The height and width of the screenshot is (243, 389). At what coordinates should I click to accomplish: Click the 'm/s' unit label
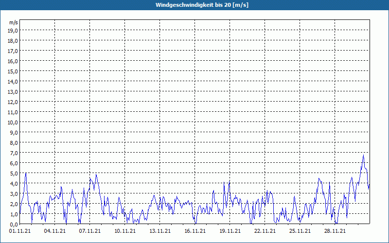point(14,22)
